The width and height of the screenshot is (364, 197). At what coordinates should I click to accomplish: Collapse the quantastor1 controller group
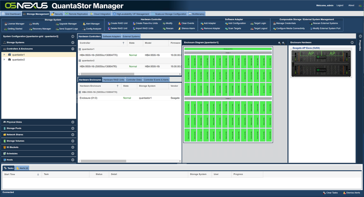80,49
